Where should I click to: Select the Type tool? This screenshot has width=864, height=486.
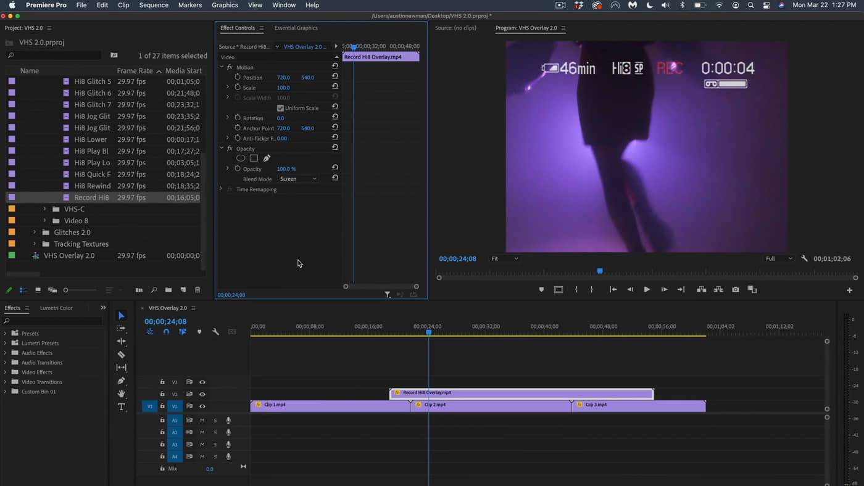coord(121,406)
